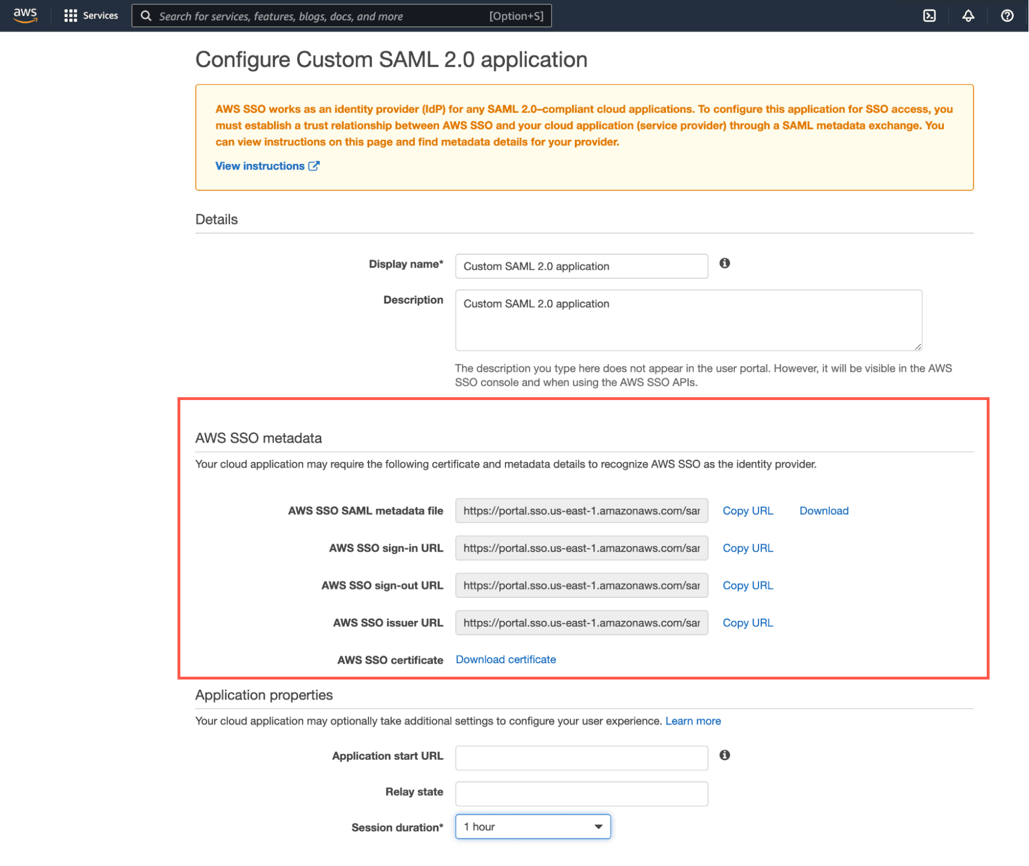Open Learn more in Application properties
This screenshot has height=866, width=1029.
pos(693,721)
